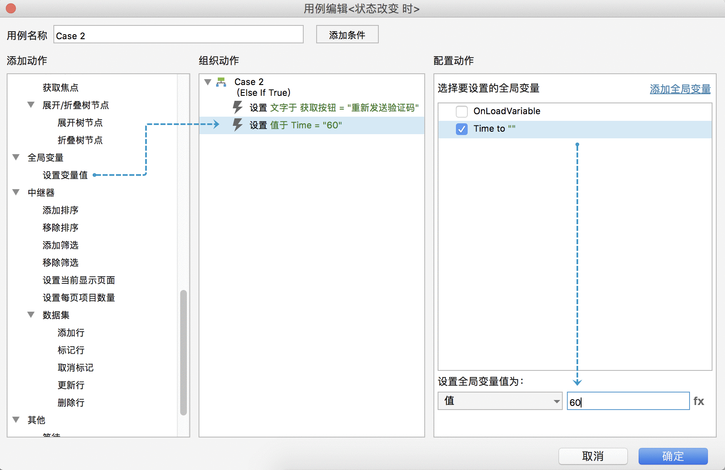The width and height of the screenshot is (725, 470).
Task: Click the value input containing 60
Action: tap(628, 401)
